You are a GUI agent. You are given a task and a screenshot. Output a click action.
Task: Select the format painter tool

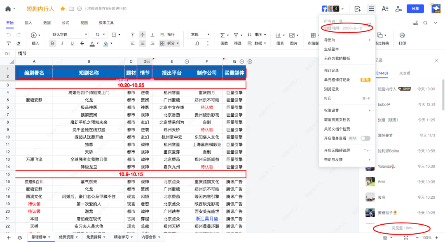(9, 43)
